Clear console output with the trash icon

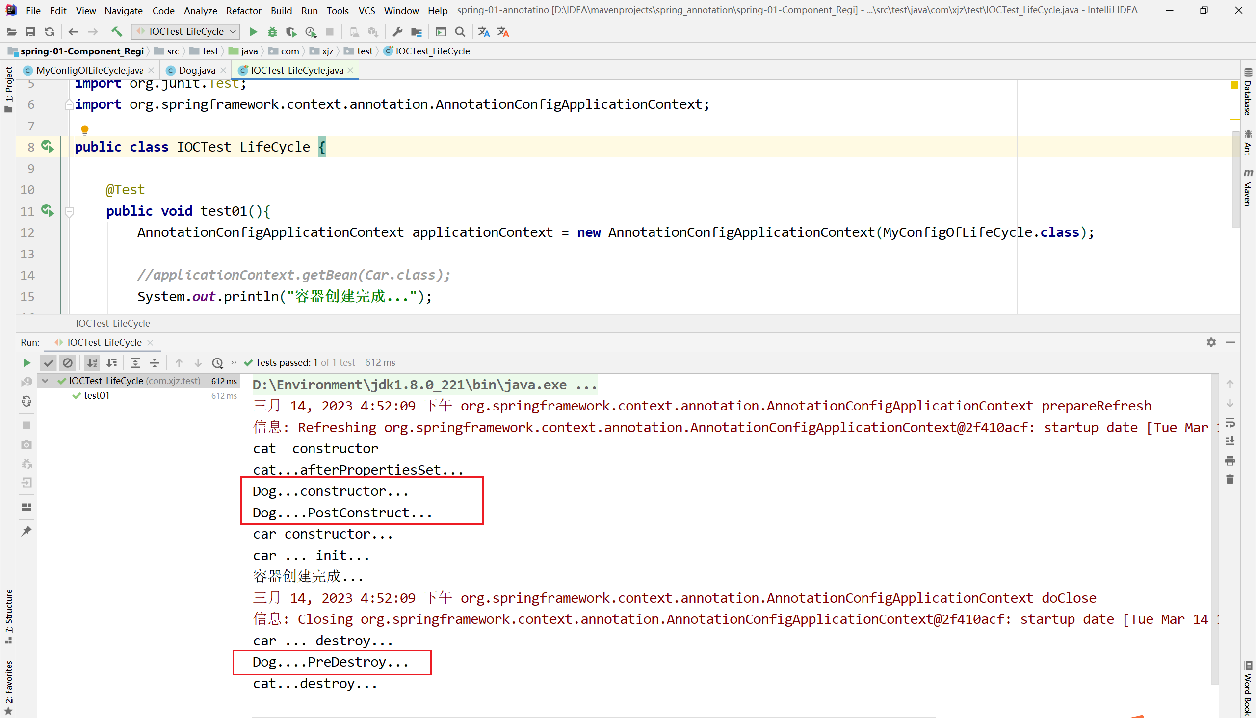[1230, 479]
